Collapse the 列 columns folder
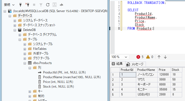185x101 pixels. (30, 68)
